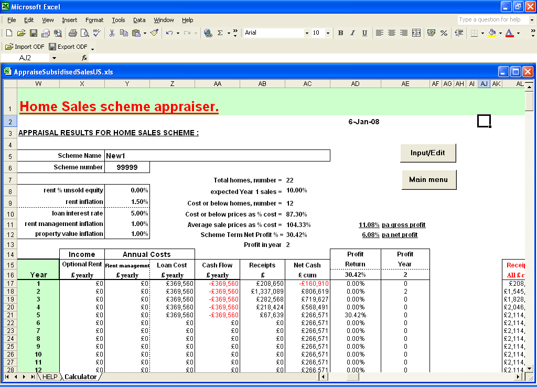Click the 11.08% underlined value
Viewport: 537px width, 387px height.
pyautogui.click(x=369, y=224)
